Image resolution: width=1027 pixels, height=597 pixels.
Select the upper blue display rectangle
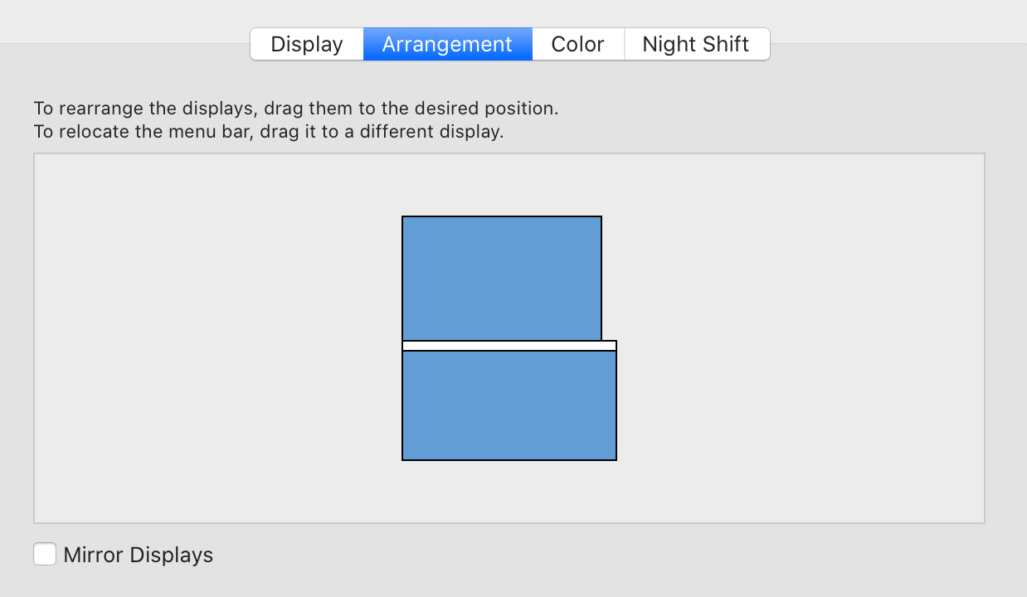(501, 278)
